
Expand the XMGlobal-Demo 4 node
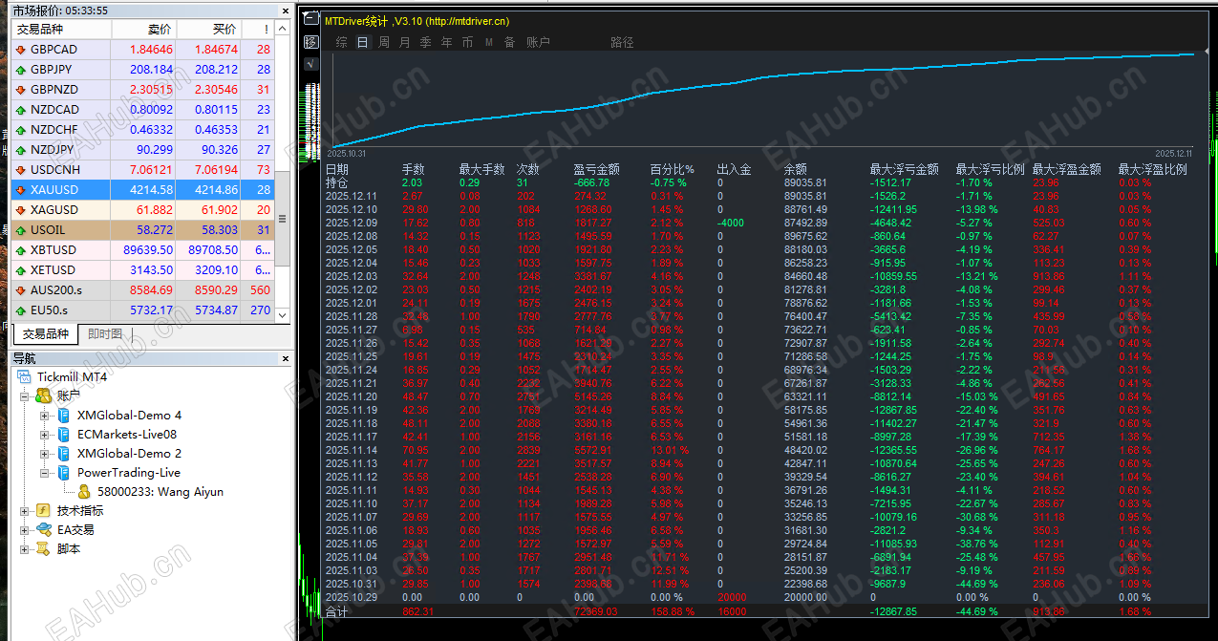click(44, 416)
